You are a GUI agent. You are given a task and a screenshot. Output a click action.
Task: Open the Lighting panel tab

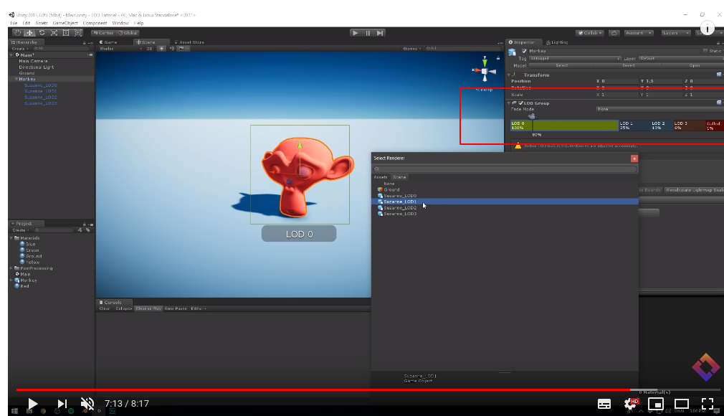click(558, 42)
